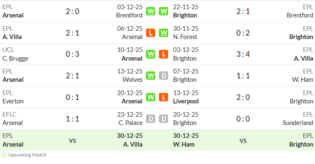Click the L badge for A. Villa vs Arsenal
This screenshot has width=315, height=164.
(151, 33)
